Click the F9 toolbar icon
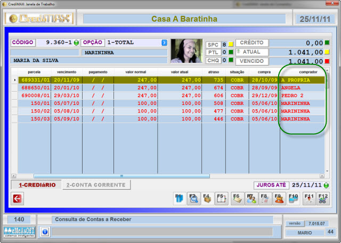Viewport: 341px width, 243px height. [x=279, y=199]
